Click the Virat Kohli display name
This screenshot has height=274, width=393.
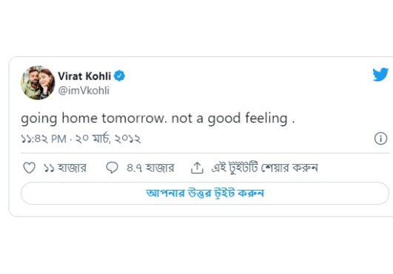coord(84,76)
